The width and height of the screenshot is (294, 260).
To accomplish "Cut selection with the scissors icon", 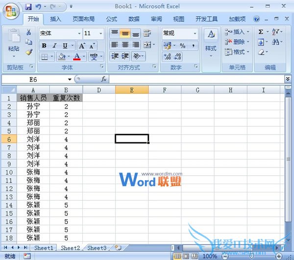I will tap(28, 32).
